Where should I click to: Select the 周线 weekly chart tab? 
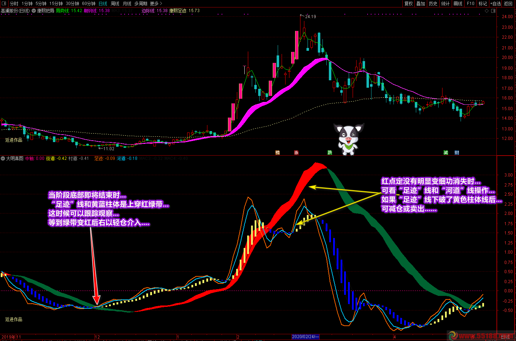115,4
